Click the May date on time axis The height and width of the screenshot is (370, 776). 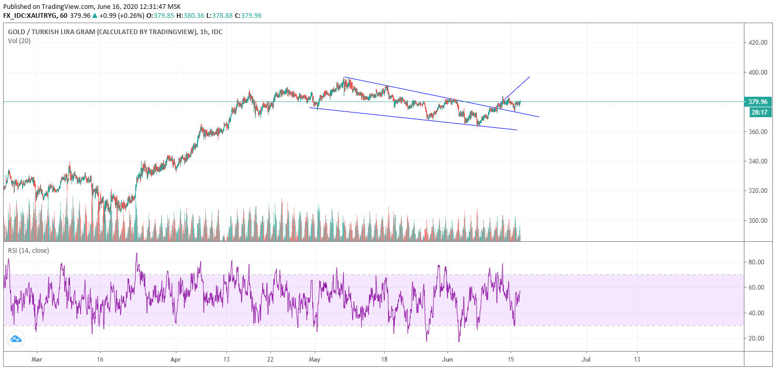[315, 360]
